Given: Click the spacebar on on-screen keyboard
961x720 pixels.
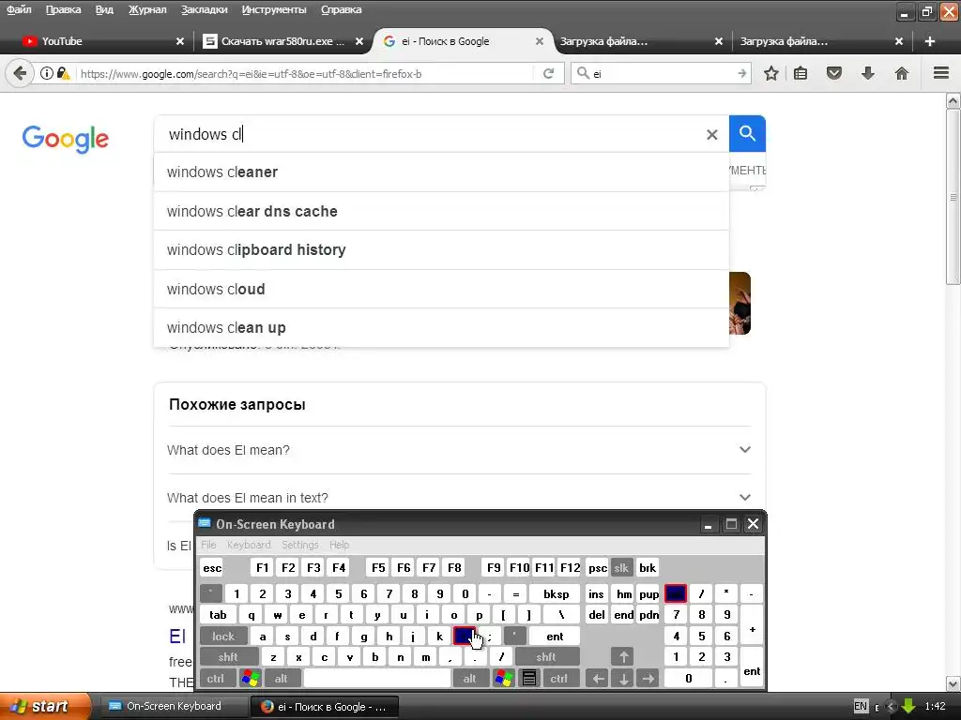Looking at the screenshot, I should tap(377, 679).
